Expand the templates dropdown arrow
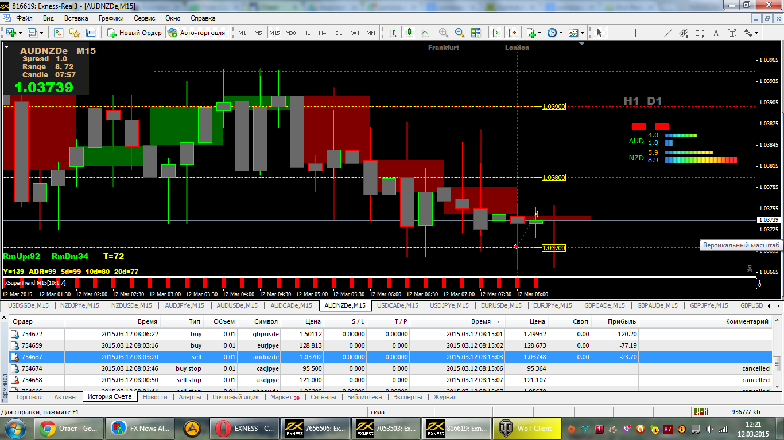 pos(582,33)
